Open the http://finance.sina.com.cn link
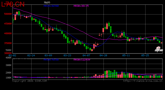165x90 pixels. pyautogui.click(x=143, y=81)
